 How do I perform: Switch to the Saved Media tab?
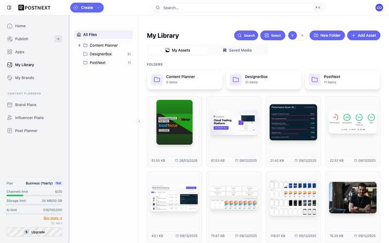237,50
